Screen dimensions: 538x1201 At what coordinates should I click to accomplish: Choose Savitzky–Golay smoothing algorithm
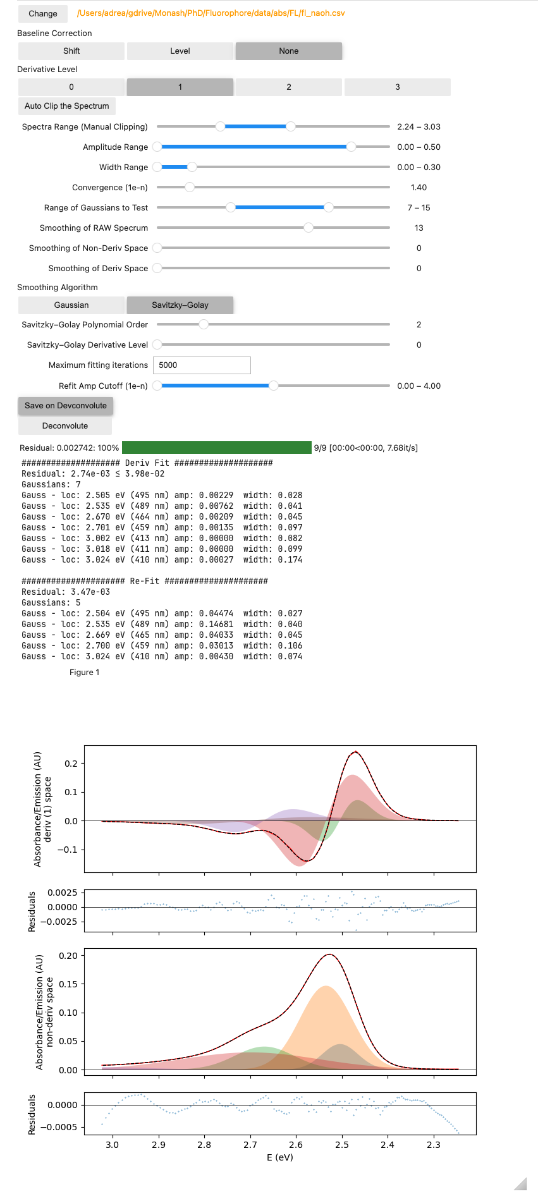coord(180,305)
